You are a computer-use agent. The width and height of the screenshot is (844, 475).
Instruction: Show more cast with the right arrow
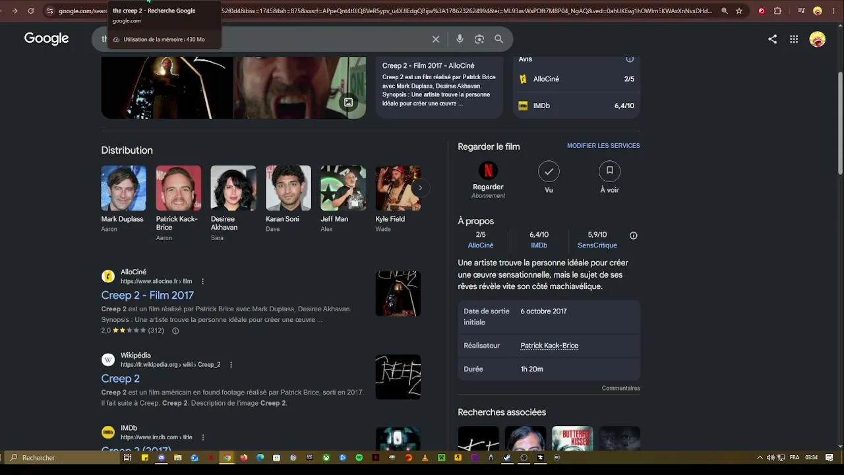pyautogui.click(x=420, y=188)
